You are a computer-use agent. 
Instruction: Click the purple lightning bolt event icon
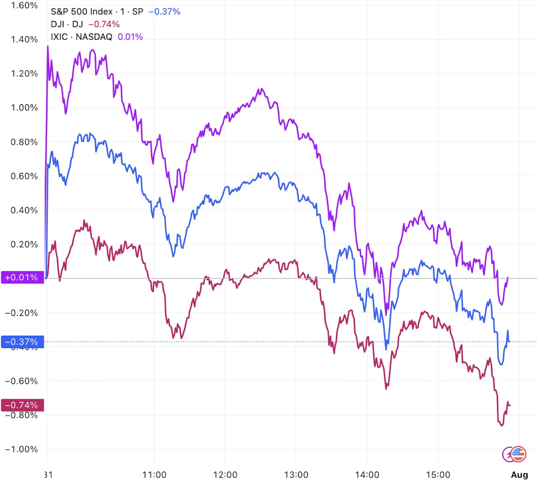(x=508, y=455)
